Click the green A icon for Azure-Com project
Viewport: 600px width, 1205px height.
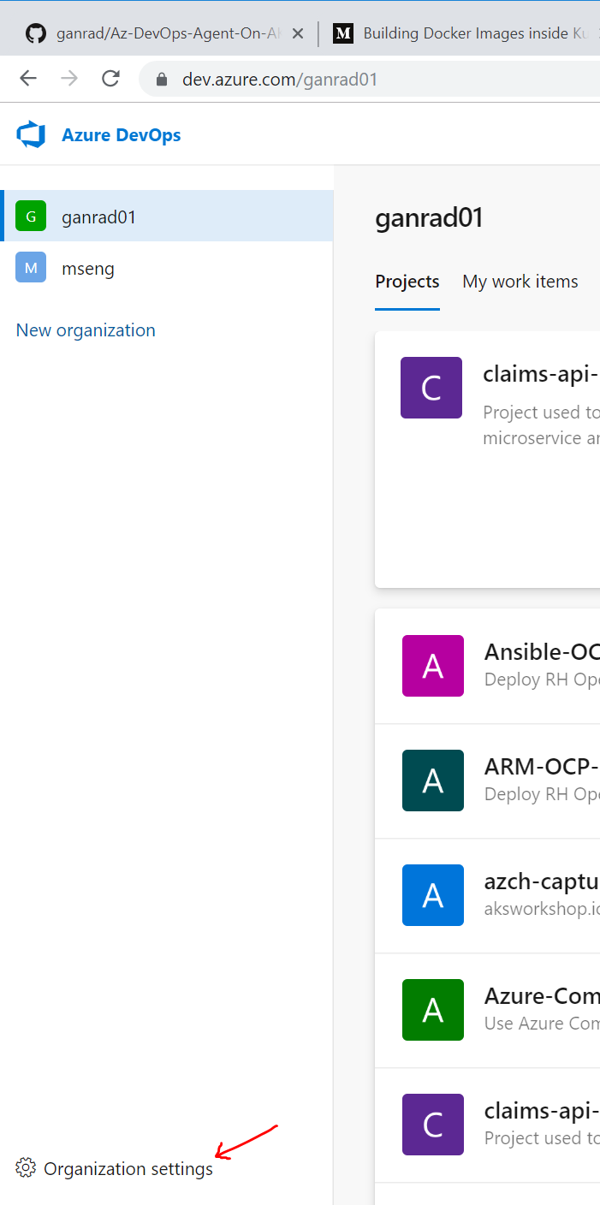[x=433, y=1010]
